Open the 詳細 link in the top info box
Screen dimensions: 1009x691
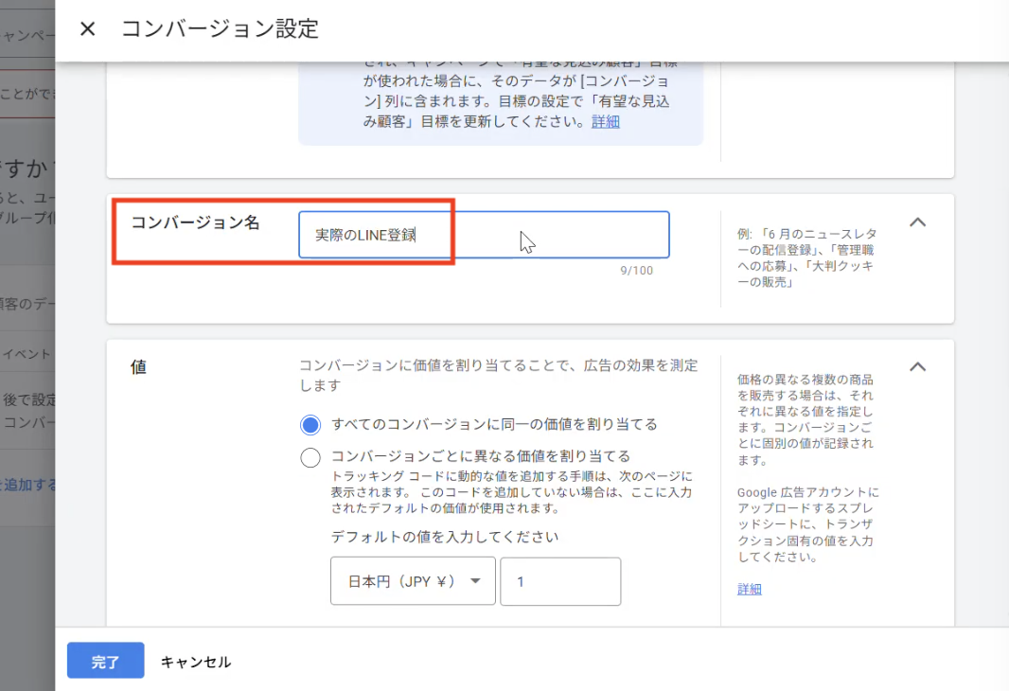tap(604, 121)
